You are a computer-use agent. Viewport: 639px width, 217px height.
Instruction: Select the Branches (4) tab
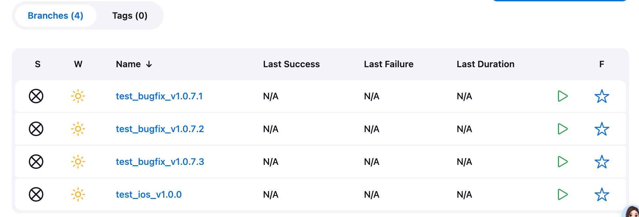tap(55, 16)
